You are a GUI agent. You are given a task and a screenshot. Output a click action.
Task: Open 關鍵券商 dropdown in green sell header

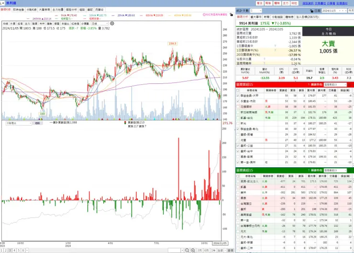(335, 170)
